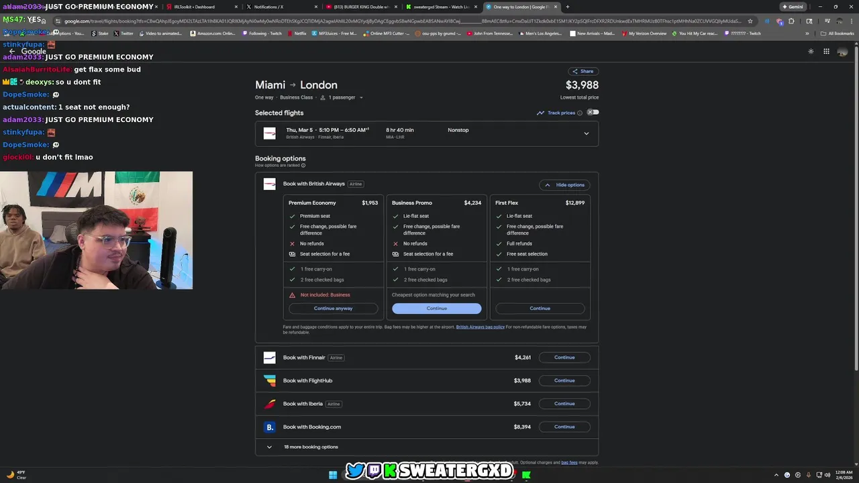Click the Not included: Business warning icon

[x=292, y=294]
